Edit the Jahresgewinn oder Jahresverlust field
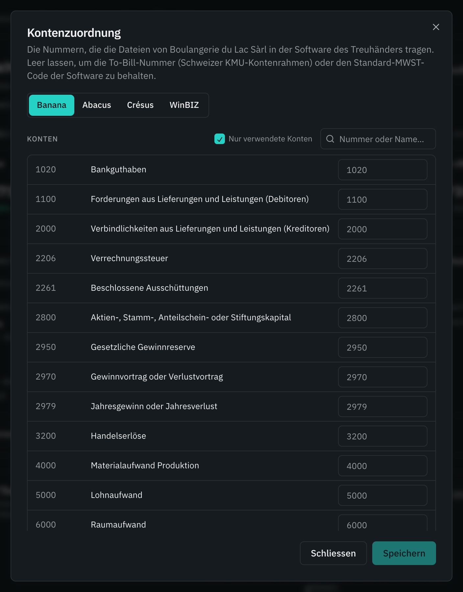The width and height of the screenshot is (463, 592). tap(383, 407)
